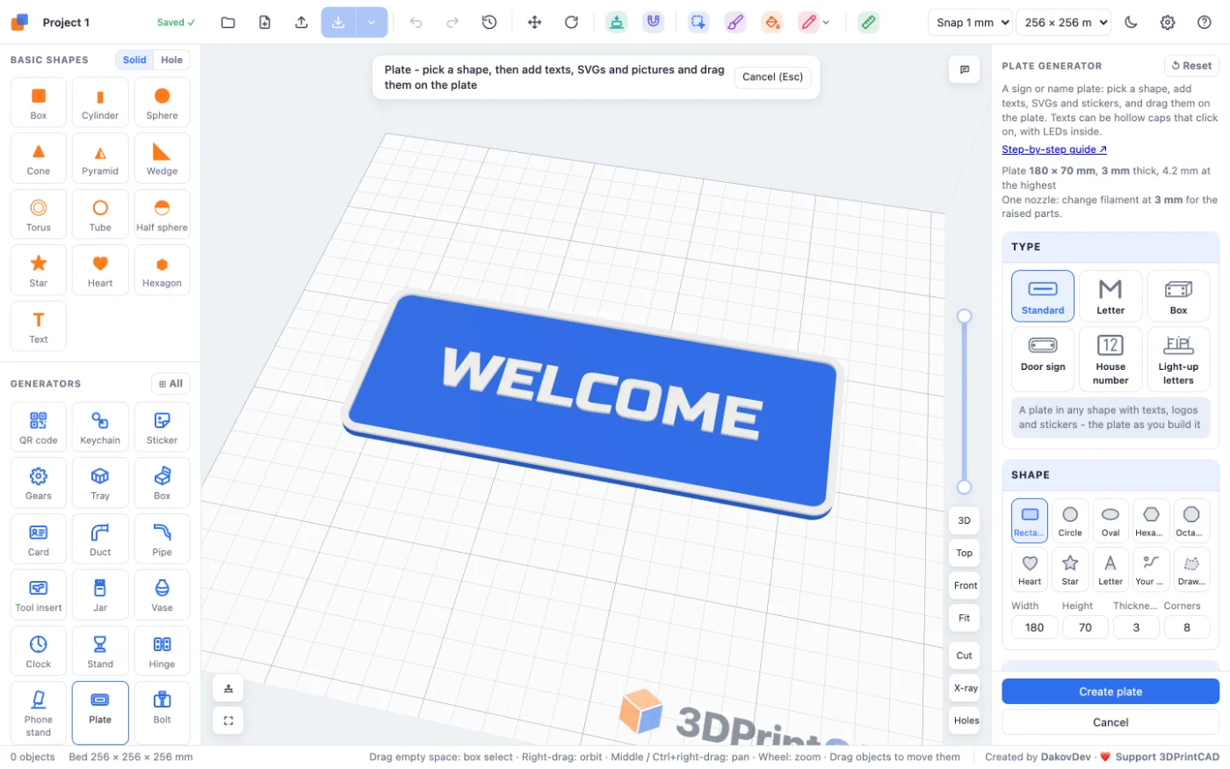Image resolution: width=1230 pixels, height=769 pixels.
Task: Open the QR code generator
Action: click(39, 427)
